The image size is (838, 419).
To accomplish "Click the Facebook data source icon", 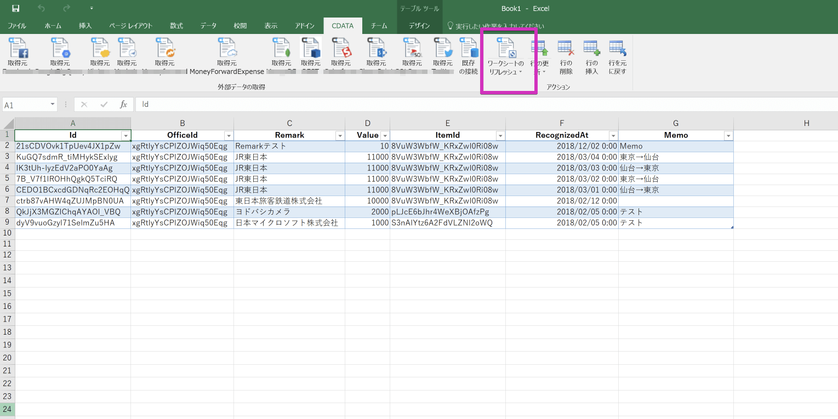I will (x=18, y=49).
